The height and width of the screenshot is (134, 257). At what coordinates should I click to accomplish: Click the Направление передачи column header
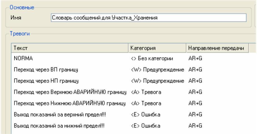click(218, 48)
